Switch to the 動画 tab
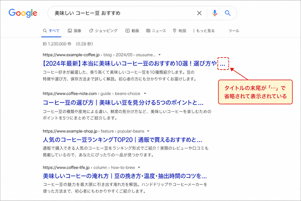 click(132, 31)
